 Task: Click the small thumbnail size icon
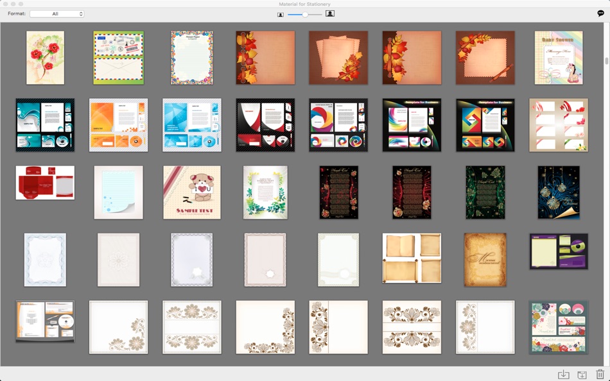point(281,14)
